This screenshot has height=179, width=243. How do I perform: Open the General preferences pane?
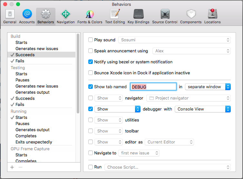[x=10, y=16]
